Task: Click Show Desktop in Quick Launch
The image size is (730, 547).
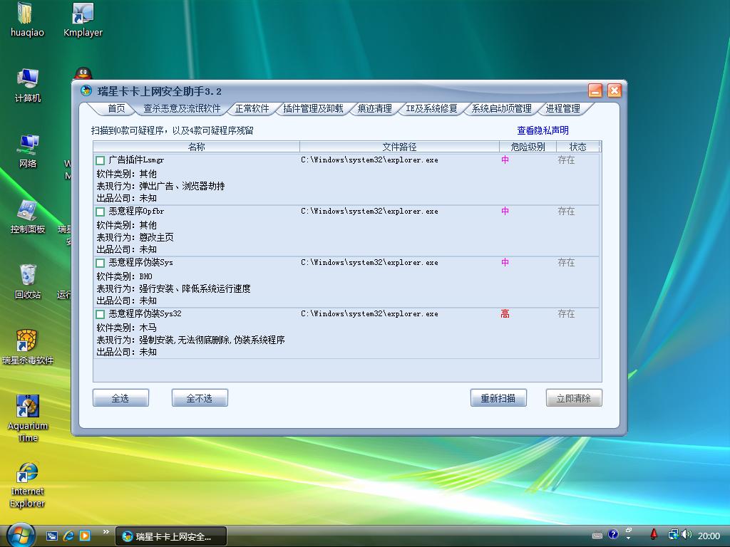Action: (x=51, y=536)
